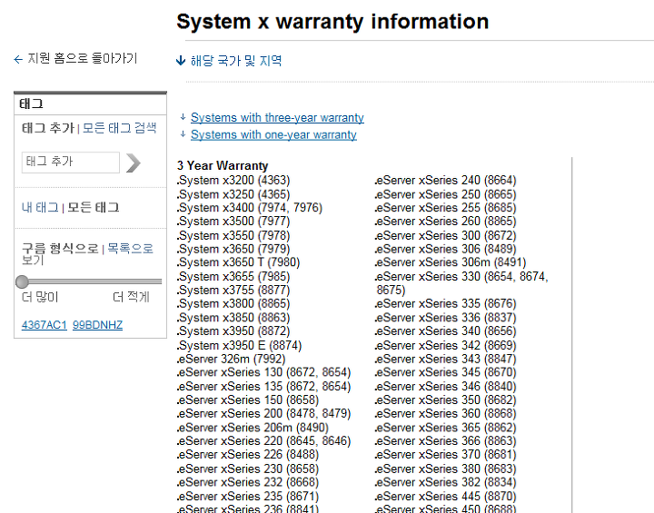
Task: Click eServer xSeries 306m (8491) entry
Action: coord(451,262)
